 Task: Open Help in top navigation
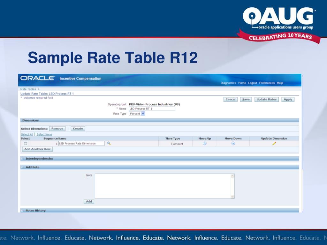coord(280,83)
